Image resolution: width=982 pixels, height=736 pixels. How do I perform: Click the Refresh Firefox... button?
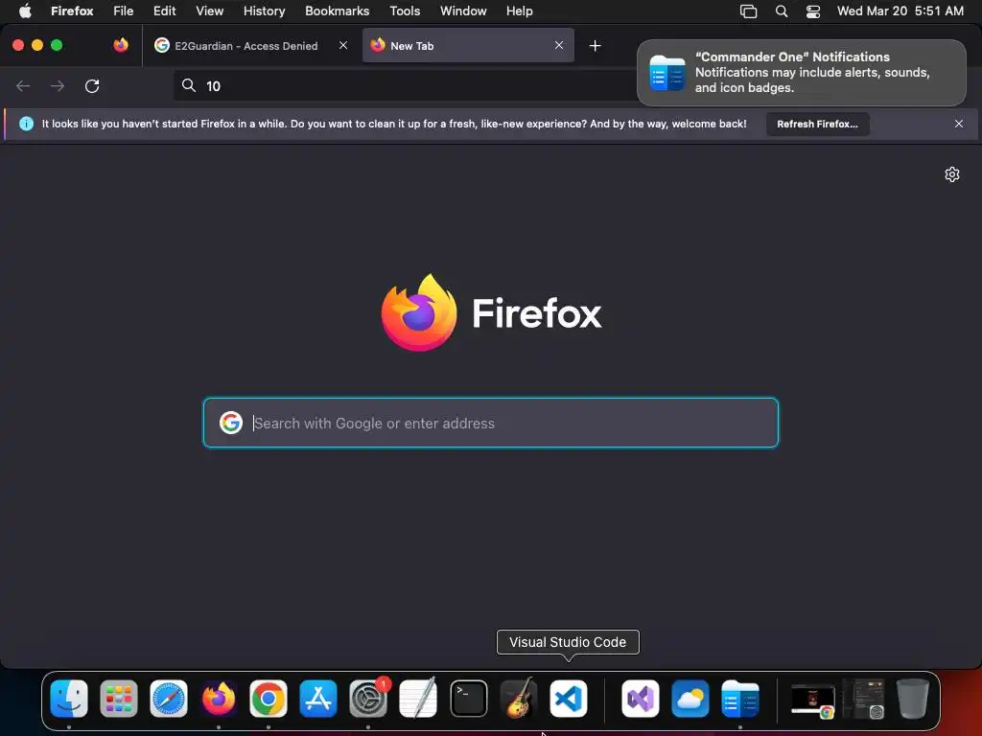[817, 124]
